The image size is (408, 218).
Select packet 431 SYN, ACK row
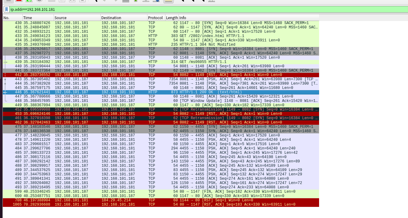point(161,27)
